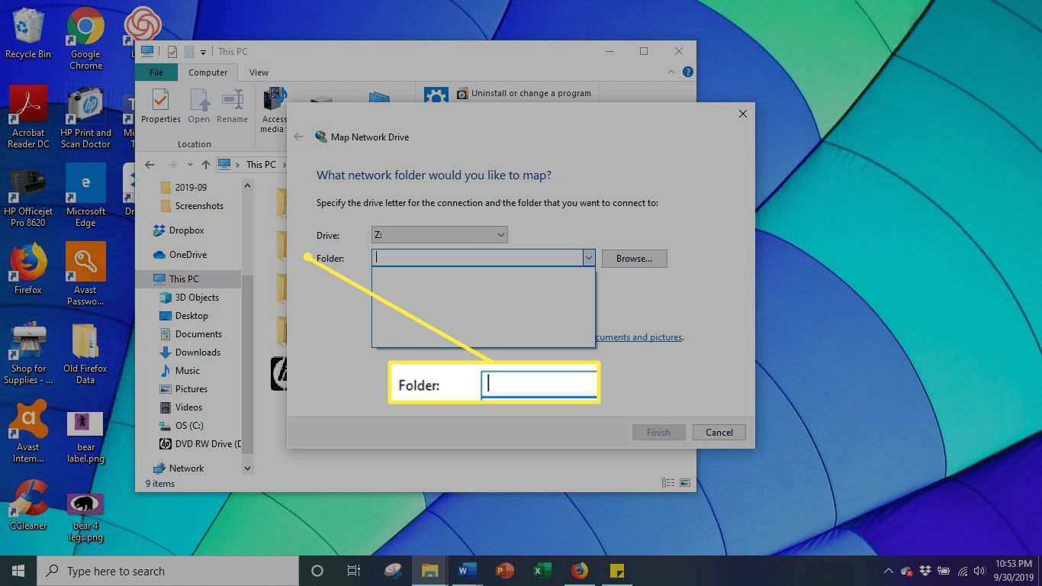Toggle the Folder combo box dropdown arrow
1042x586 pixels.
click(589, 258)
